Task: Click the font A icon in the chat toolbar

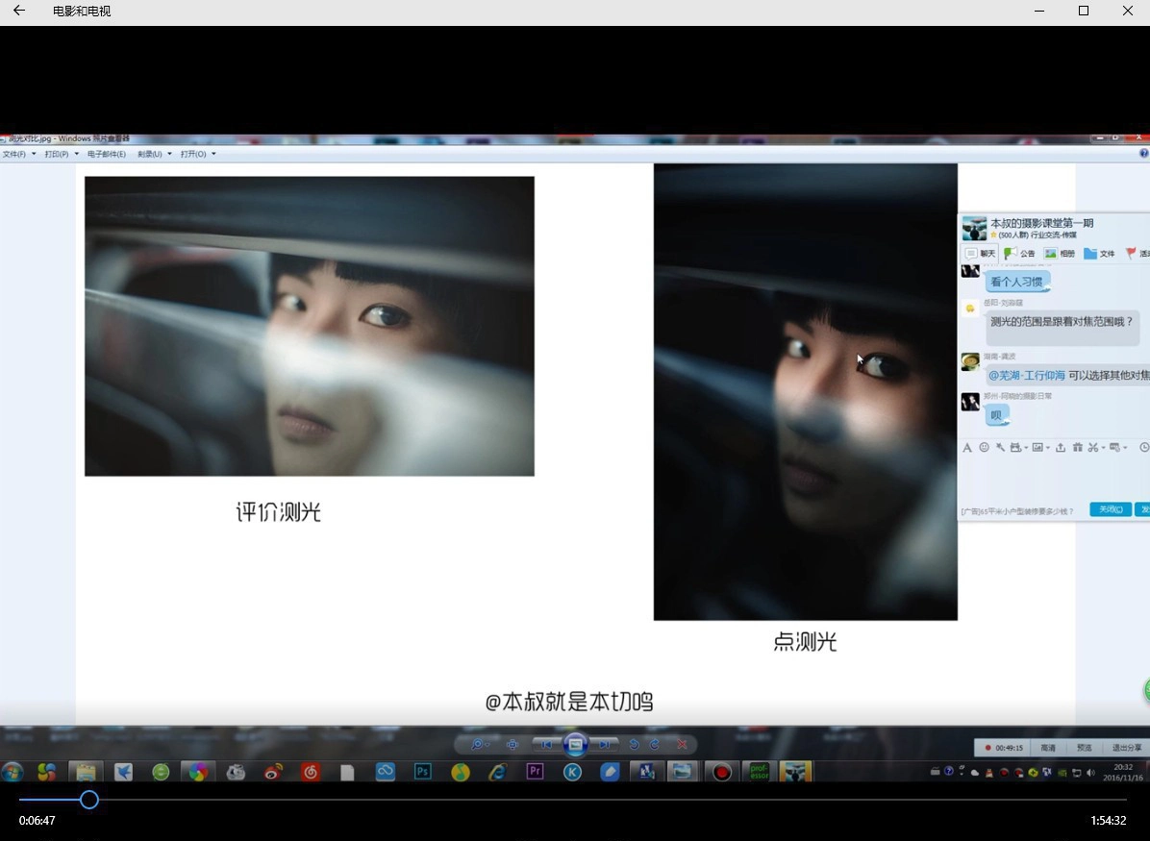Action: tap(967, 447)
